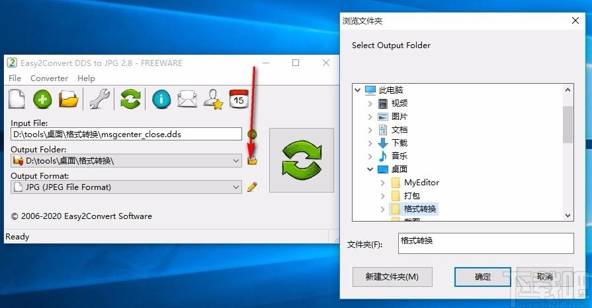Select the MyEditor folder

421,183
